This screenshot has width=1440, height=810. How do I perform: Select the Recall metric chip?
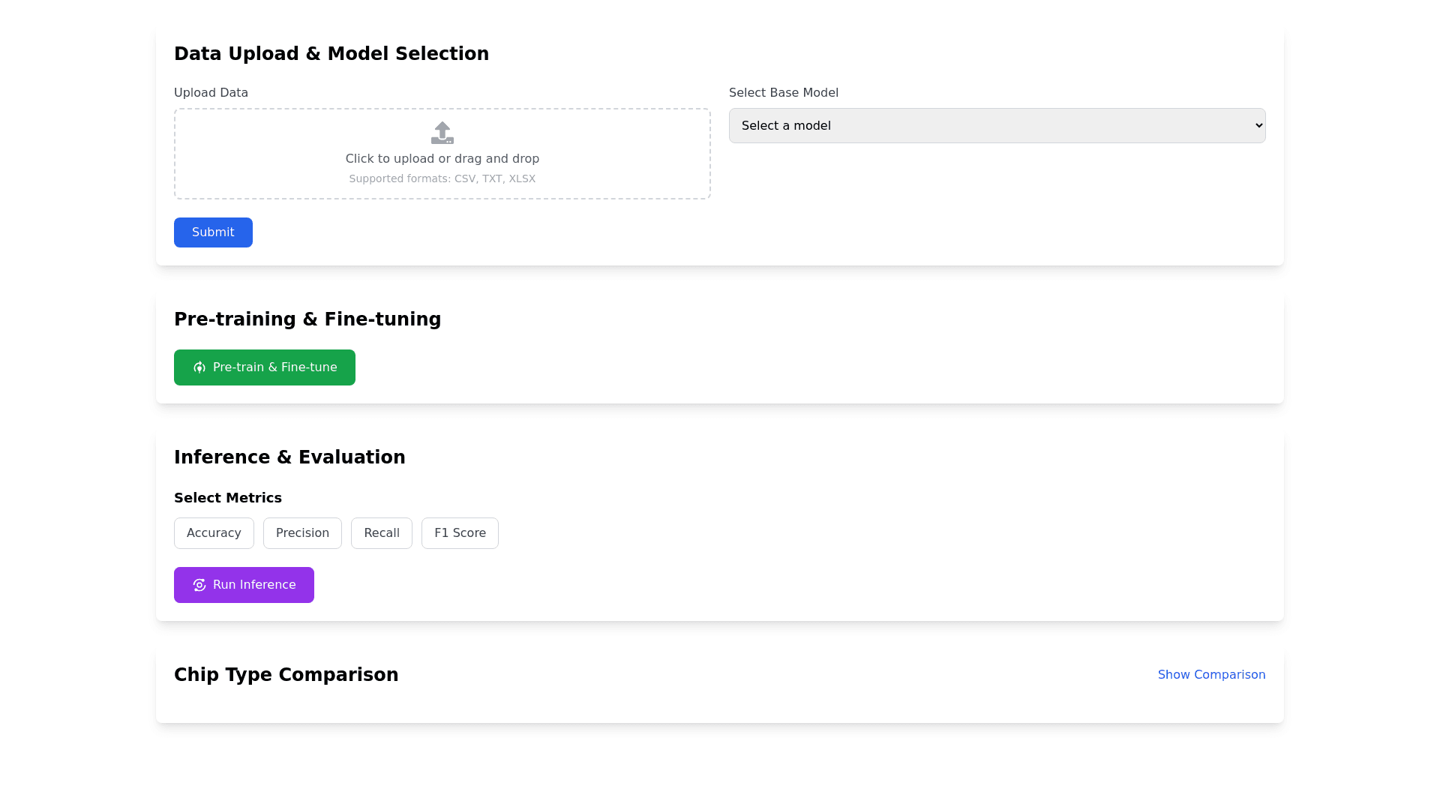click(x=381, y=533)
